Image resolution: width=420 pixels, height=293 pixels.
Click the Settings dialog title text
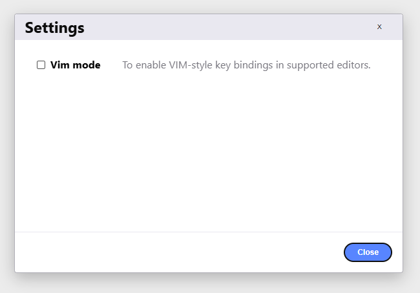coord(55,28)
